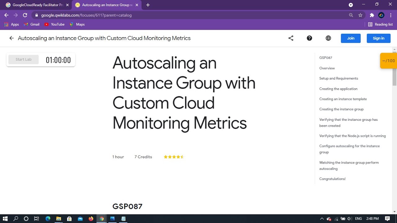
Task: Click the Start Lab button
Action: click(x=24, y=59)
